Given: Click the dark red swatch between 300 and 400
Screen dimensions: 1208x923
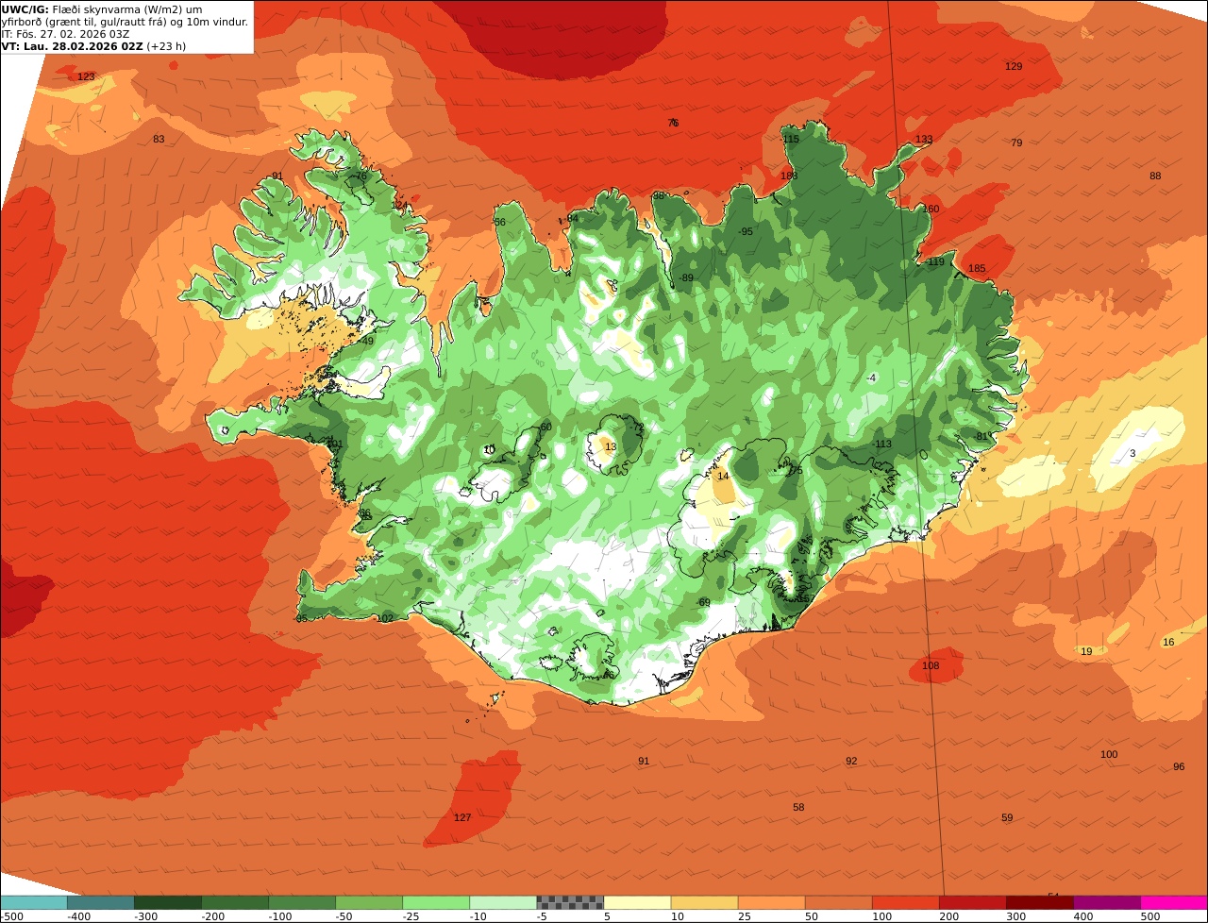Looking at the screenshot, I should coord(1040,902).
